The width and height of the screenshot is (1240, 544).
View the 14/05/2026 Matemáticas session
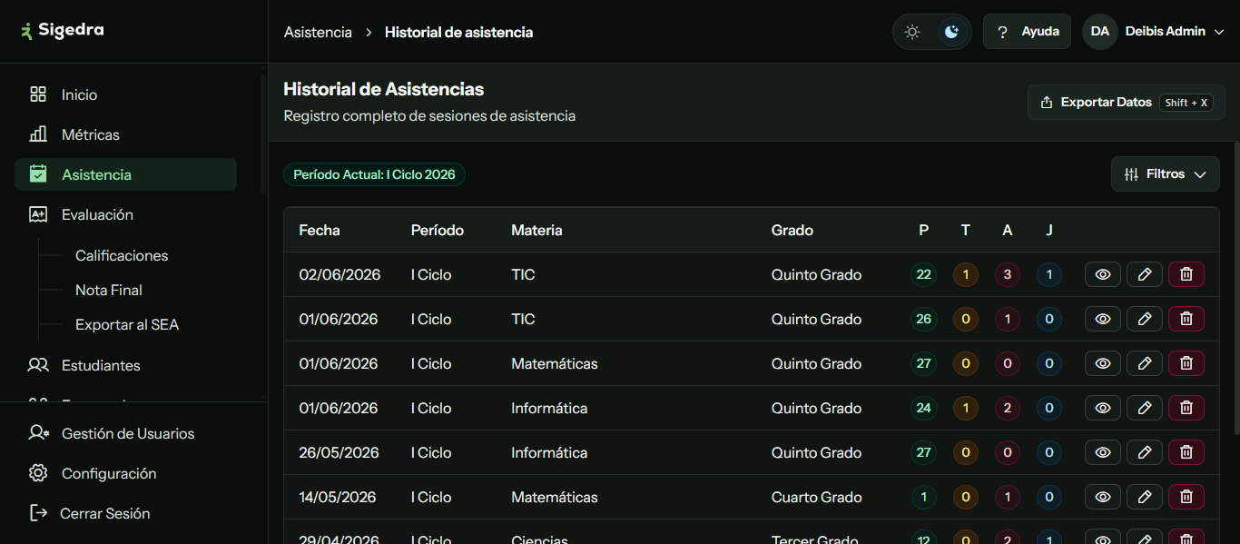[1103, 497]
